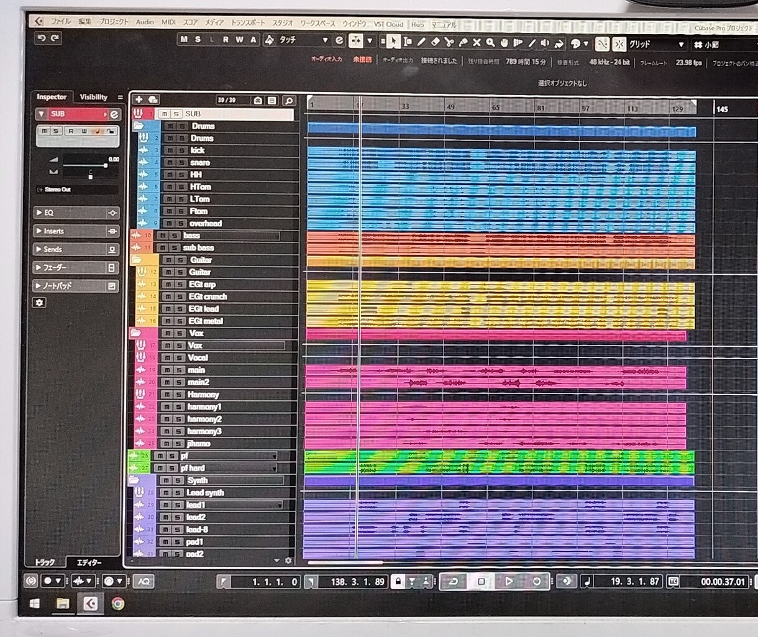Toggle the Cycle loop button
Screen dimensions: 758x637
(x=454, y=582)
